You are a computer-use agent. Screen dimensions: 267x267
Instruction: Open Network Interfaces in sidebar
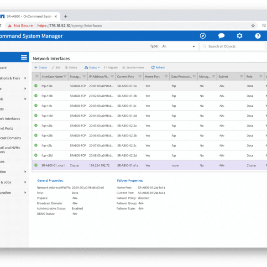(10, 119)
